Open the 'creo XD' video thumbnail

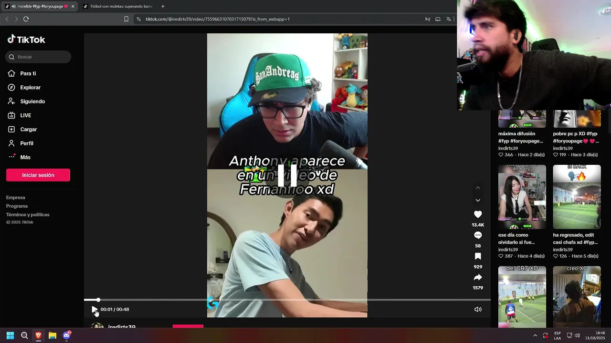(577, 296)
